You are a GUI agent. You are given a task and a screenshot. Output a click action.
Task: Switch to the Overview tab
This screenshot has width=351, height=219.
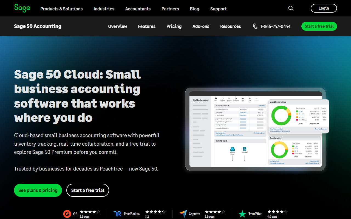pyautogui.click(x=118, y=26)
